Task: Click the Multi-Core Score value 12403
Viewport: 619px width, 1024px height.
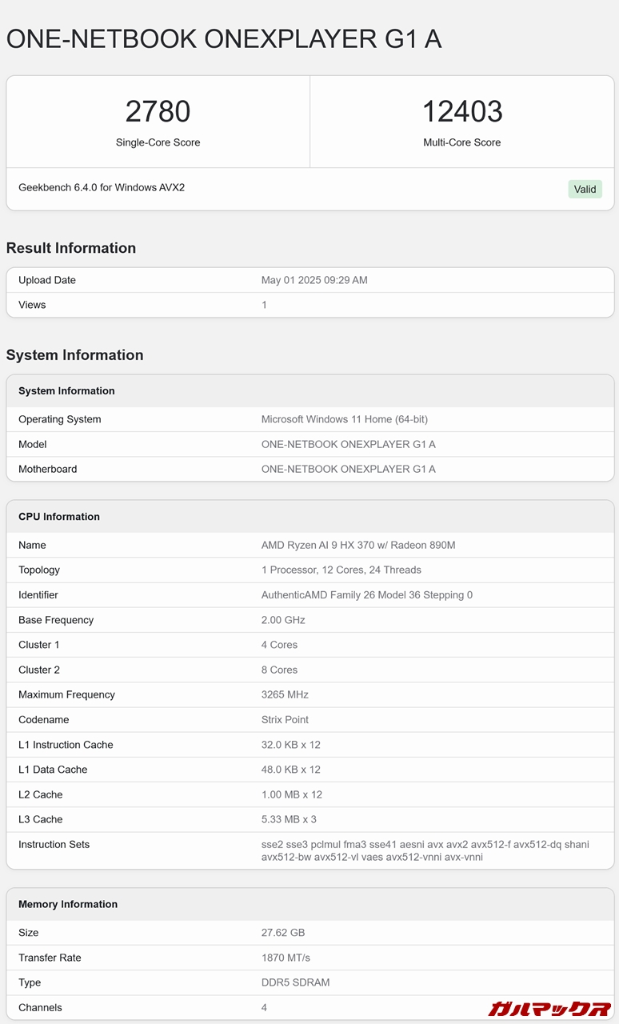Action: click(462, 111)
